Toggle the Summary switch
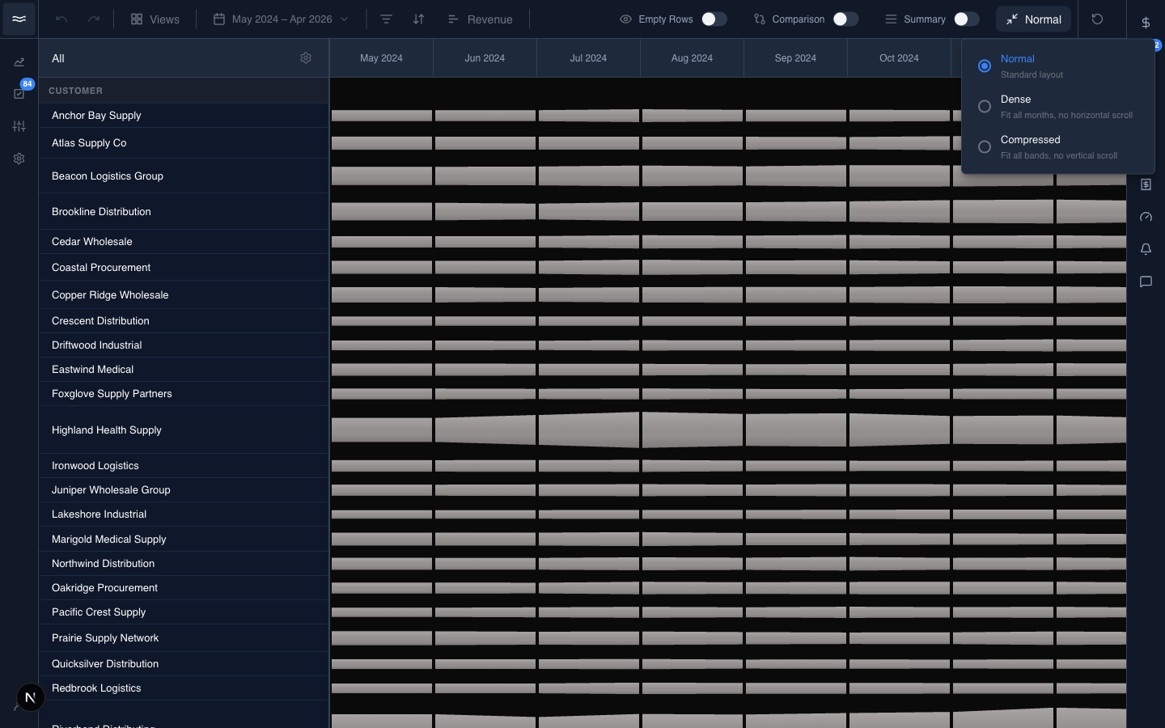Image resolution: width=1165 pixels, height=728 pixels. [966, 19]
